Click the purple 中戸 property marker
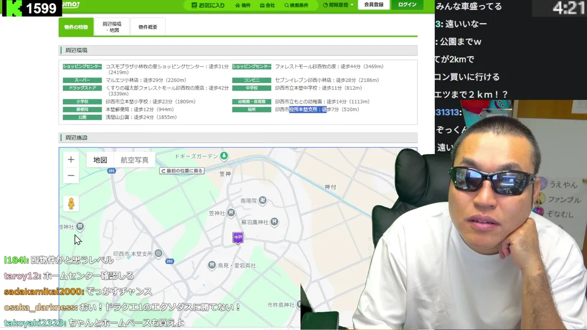 coord(238,238)
